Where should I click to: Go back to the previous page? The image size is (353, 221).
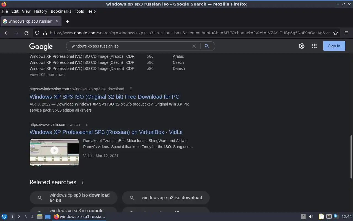7,33
